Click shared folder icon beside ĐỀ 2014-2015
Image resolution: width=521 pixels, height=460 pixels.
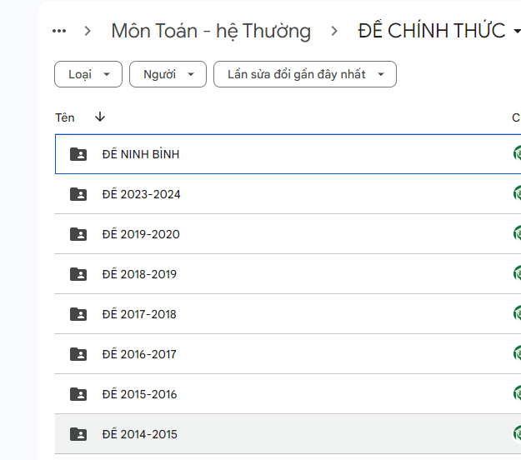pyautogui.click(x=78, y=434)
